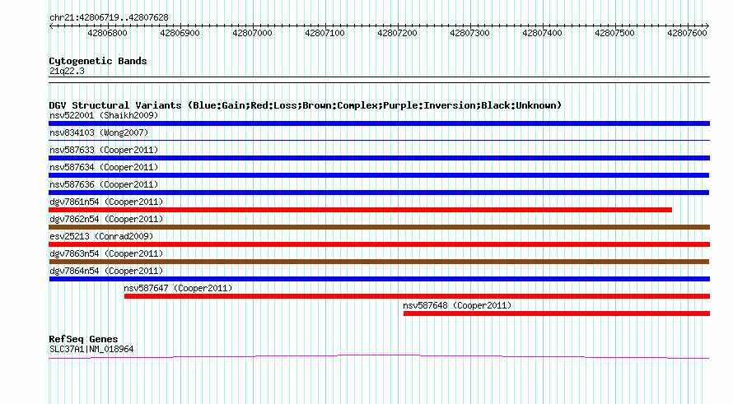Image resolution: width=733 pixels, height=404 pixels.
Task: Select the red esv25213 loss bar
Action: click(x=379, y=244)
